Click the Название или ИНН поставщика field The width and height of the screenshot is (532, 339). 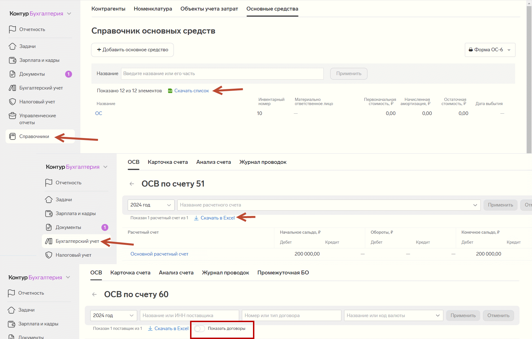(190, 315)
